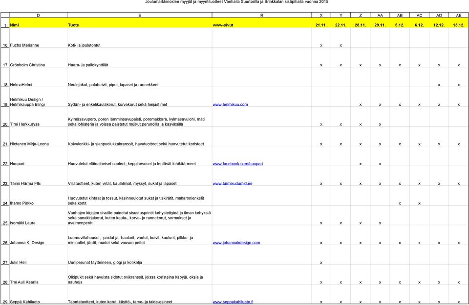Click the 'Hietanen Mirja-Leena' name cell
The width and height of the screenshot is (469, 305).
click(x=38, y=136)
